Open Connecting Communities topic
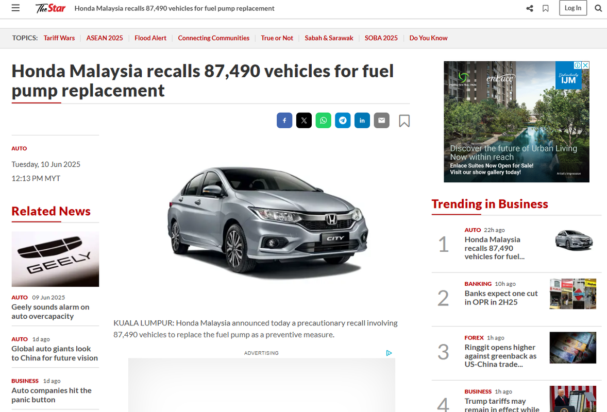Screen dimensions: 607x412 click(x=214, y=38)
